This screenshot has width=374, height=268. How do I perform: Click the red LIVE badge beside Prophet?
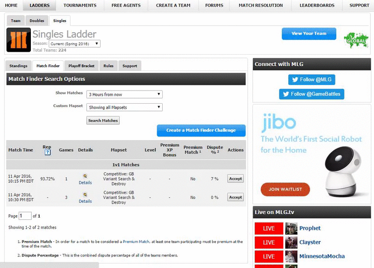coord(269,228)
